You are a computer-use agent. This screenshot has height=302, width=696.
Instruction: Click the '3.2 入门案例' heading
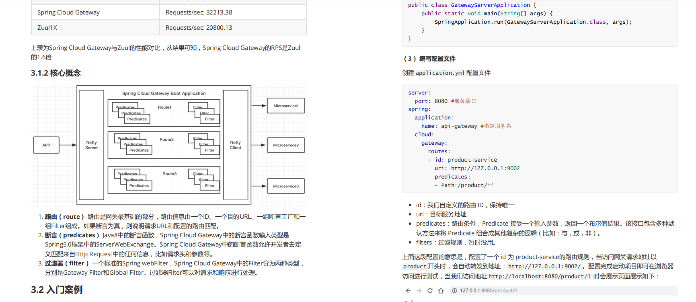[x=57, y=290]
